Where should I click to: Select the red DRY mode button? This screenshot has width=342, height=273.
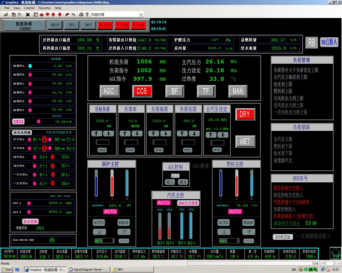tap(245, 114)
